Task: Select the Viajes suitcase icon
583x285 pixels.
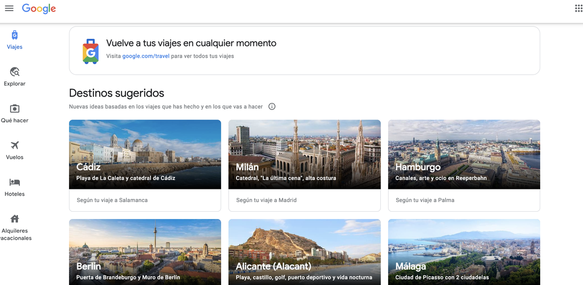Action: pyautogui.click(x=15, y=35)
